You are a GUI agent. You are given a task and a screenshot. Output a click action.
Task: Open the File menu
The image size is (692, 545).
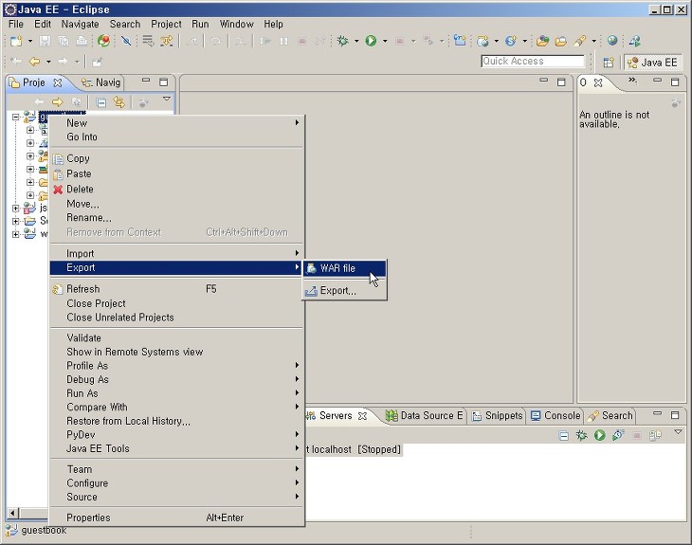[x=16, y=24]
